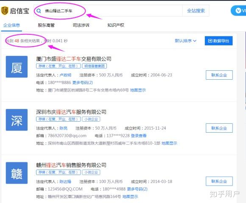Expand 更多号码(2) for 厦门市盛锋达
246x203 pixels.
tap(83, 83)
